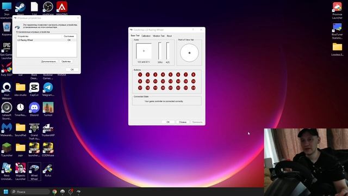The image size is (348, 196).
Task: Open the Epic Games Launcher shortcut
Action: tap(7, 51)
